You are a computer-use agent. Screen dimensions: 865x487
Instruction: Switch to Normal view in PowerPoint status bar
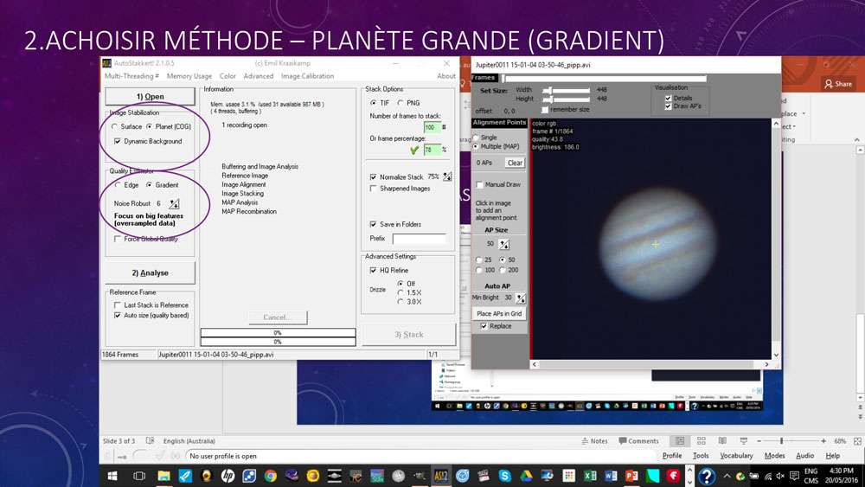[680, 440]
